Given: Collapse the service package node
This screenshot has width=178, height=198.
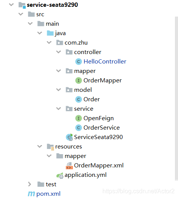Looking at the screenshot, I should (59, 108).
